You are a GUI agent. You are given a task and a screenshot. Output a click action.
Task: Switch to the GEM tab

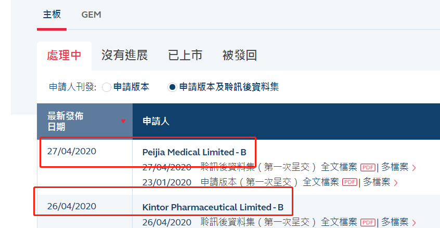pyautogui.click(x=92, y=15)
